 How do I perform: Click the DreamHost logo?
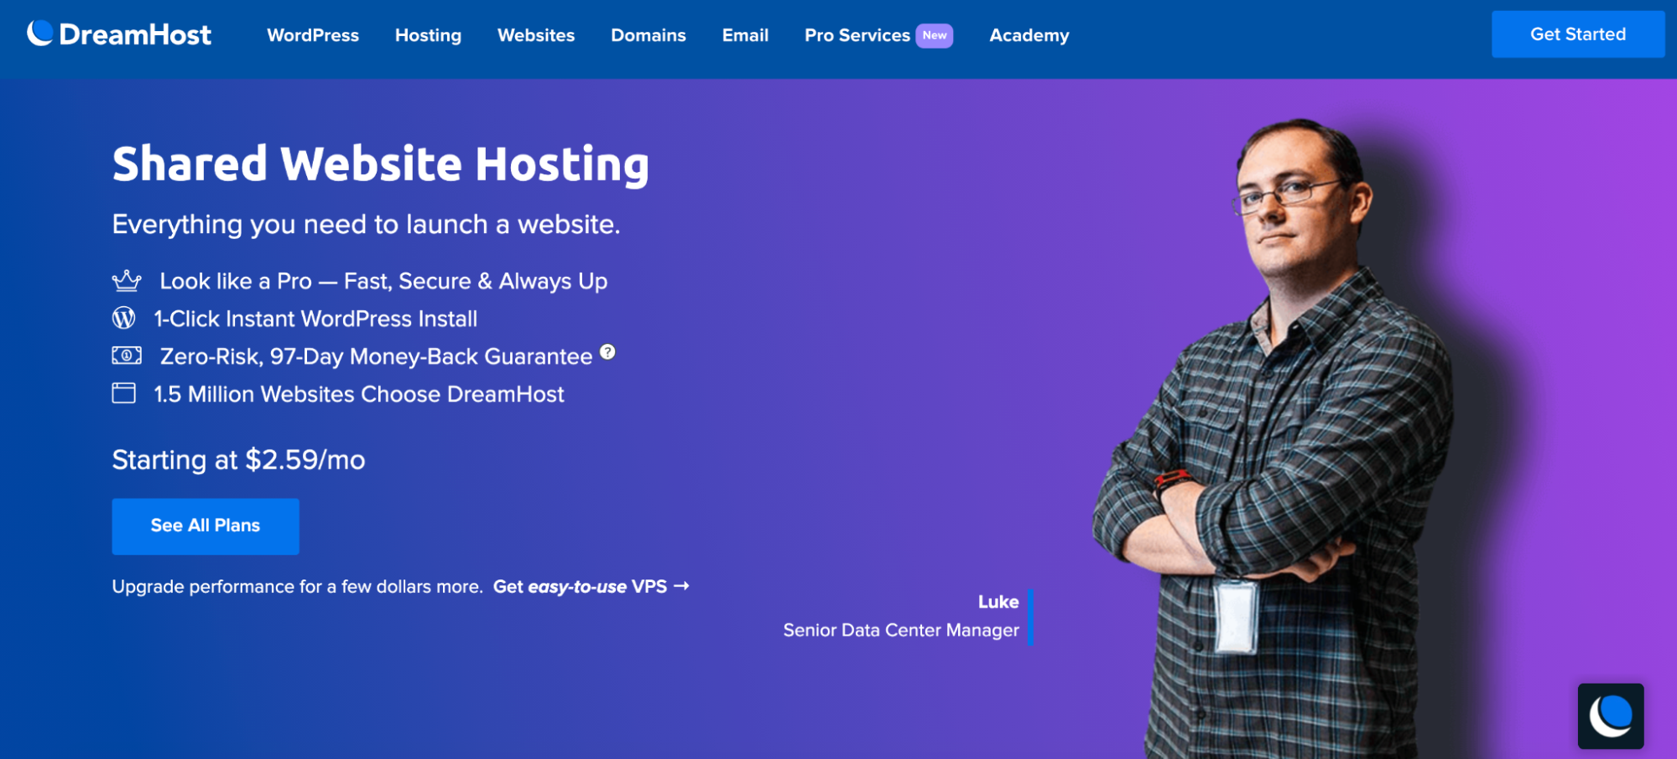119,34
